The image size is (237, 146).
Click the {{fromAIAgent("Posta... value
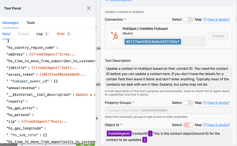click(44, 122)
